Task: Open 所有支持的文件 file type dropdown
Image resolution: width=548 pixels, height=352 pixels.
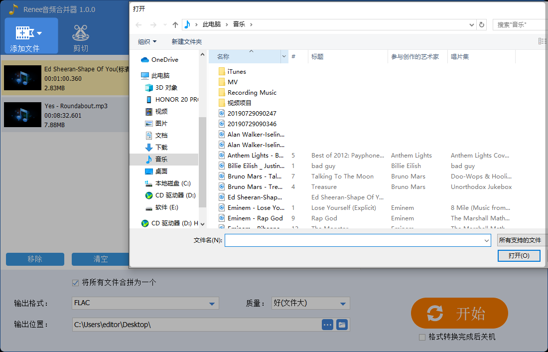Action: pyautogui.click(x=522, y=240)
